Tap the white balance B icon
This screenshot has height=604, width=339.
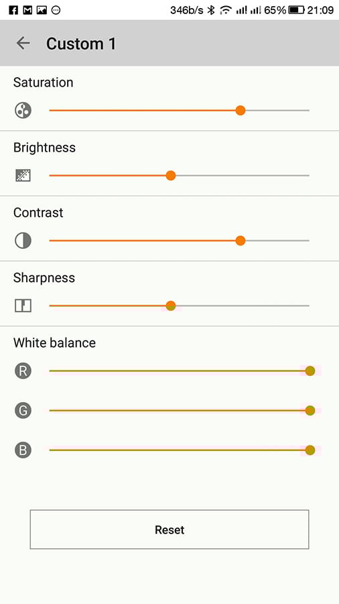pyautogui.click(x=23, y=450)
